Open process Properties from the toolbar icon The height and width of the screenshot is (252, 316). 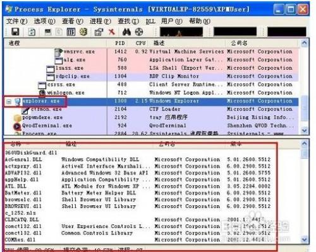point(99,32)
